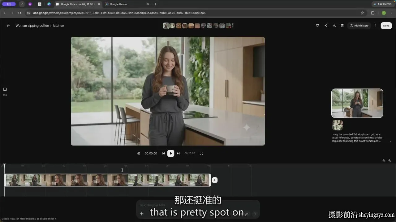Navigate back with the browser back arrow
The width and height of the screenshot is (396, 222).
tap(5, 13)
